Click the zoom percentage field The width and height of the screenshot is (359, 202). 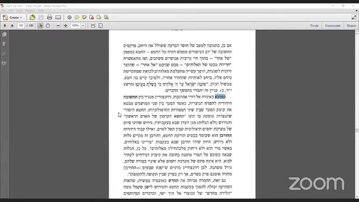pyautogui.click(x=75, y=26)
